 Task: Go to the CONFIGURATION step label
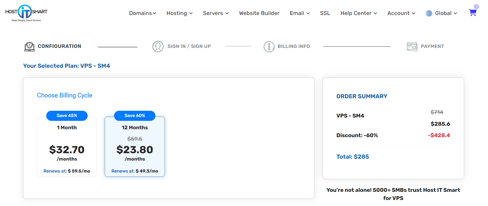click(x=59, y=46)
